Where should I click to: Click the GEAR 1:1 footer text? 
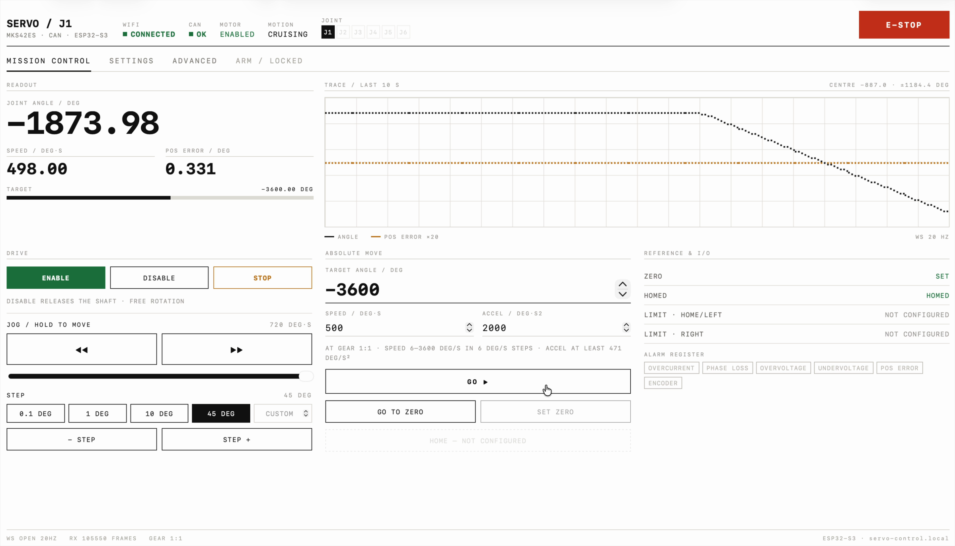166,538
